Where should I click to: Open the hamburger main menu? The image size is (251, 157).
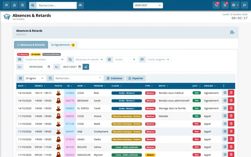click(x=6, y=5)
